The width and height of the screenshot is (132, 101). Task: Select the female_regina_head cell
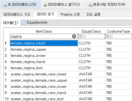(44, 43)
